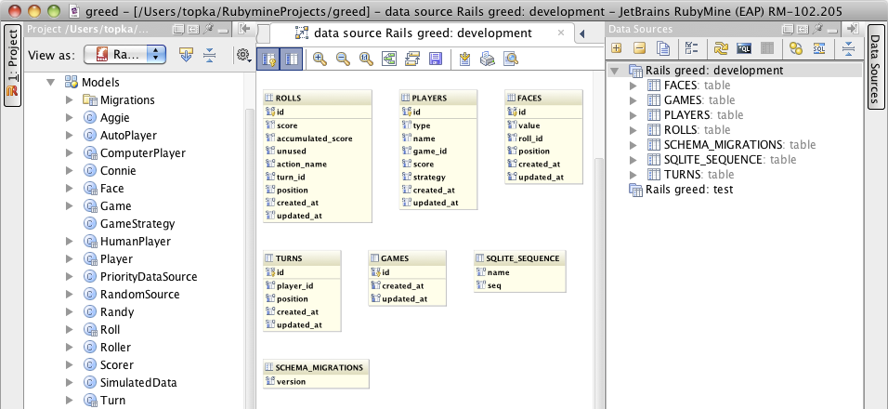This screenshot has height=409, width=888.
Task: Click the SQL scripts icon
Action: pyautogui.click(x=819, y=48)
